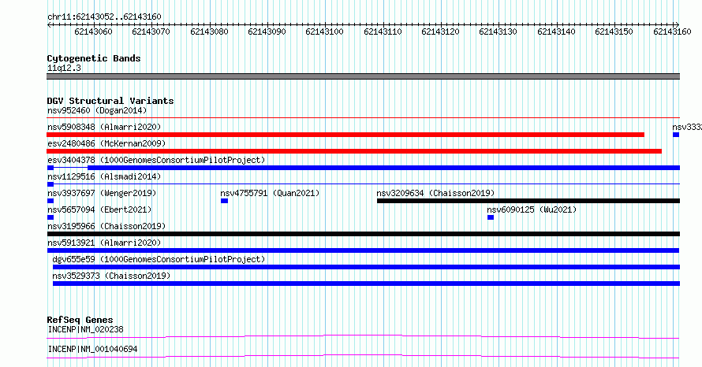The image size is (702, 367).
Task: Click nsv5657094 (Ebert2021) label
Action: 99,209
